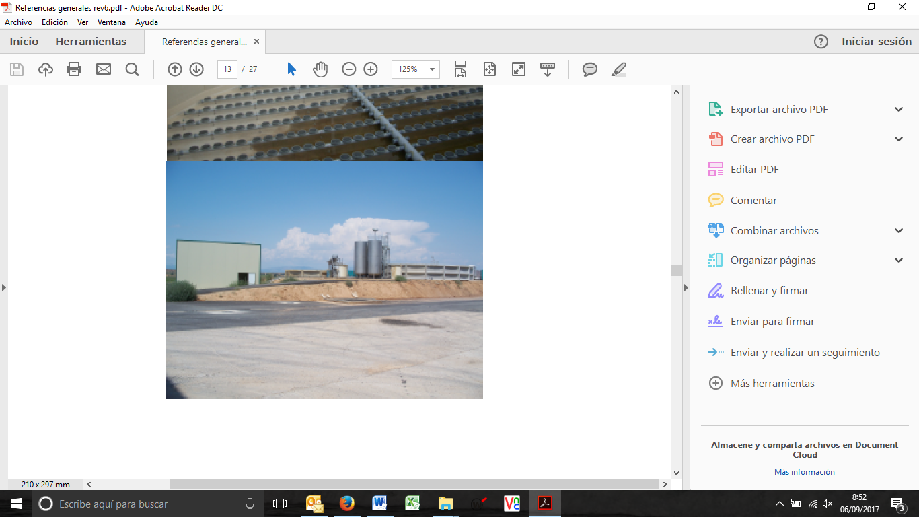Click the page number input field
Viewport: 919px width, 517px height.
[227, 69]
